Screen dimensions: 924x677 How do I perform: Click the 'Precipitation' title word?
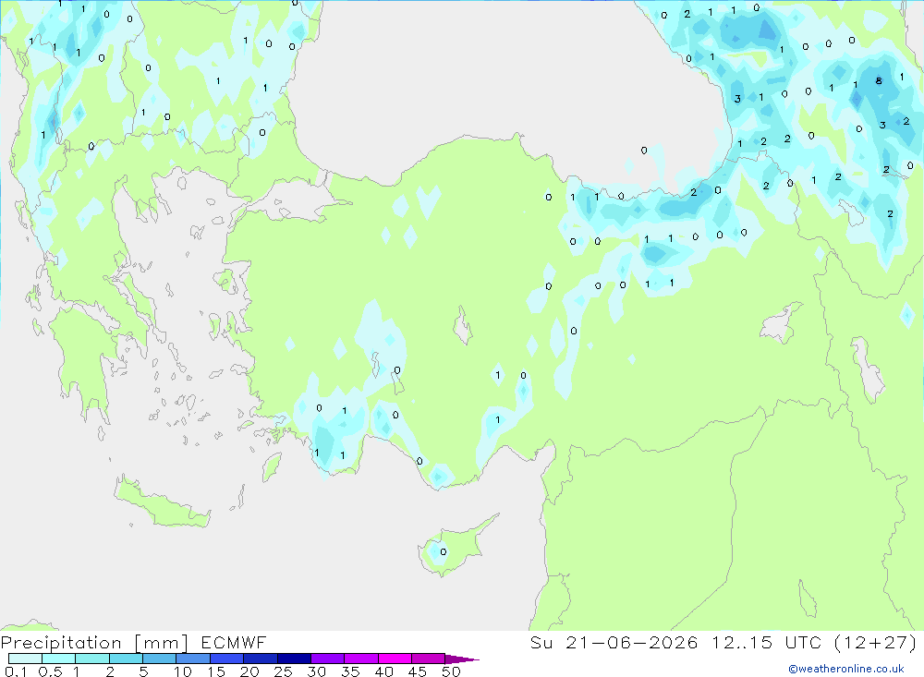pyautogui.click(x=61, y=643)
